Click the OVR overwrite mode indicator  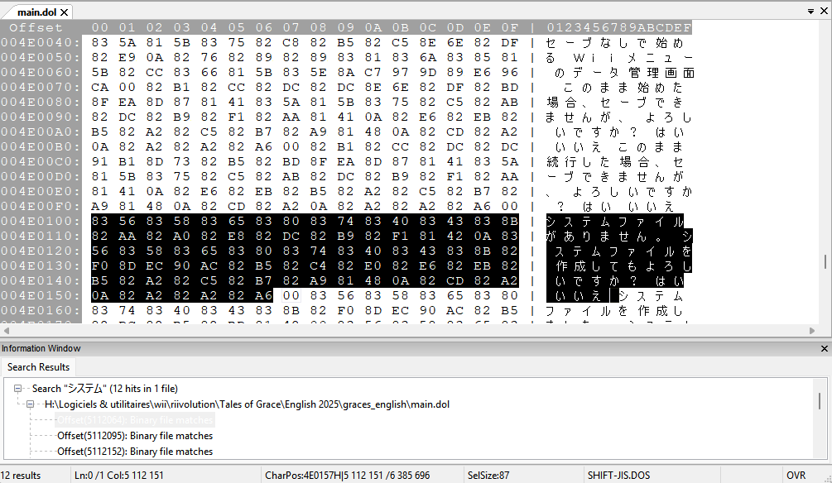(796, 476)
